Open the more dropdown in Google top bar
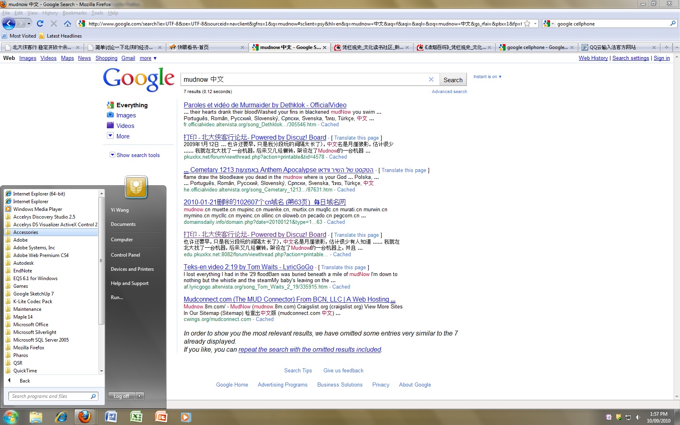This screenshot has width=680, height=425. click(148, 58)
